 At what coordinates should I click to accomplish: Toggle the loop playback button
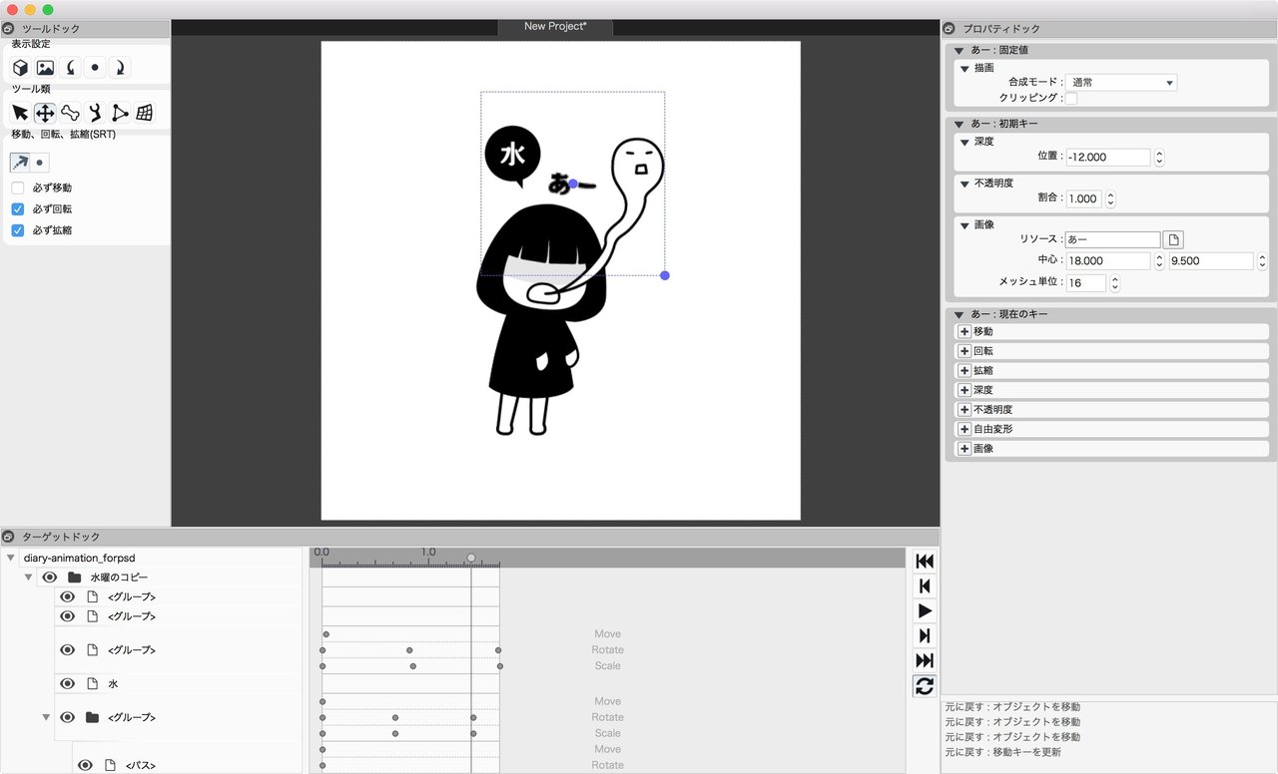pyautogui.click(x=925, y=686)
